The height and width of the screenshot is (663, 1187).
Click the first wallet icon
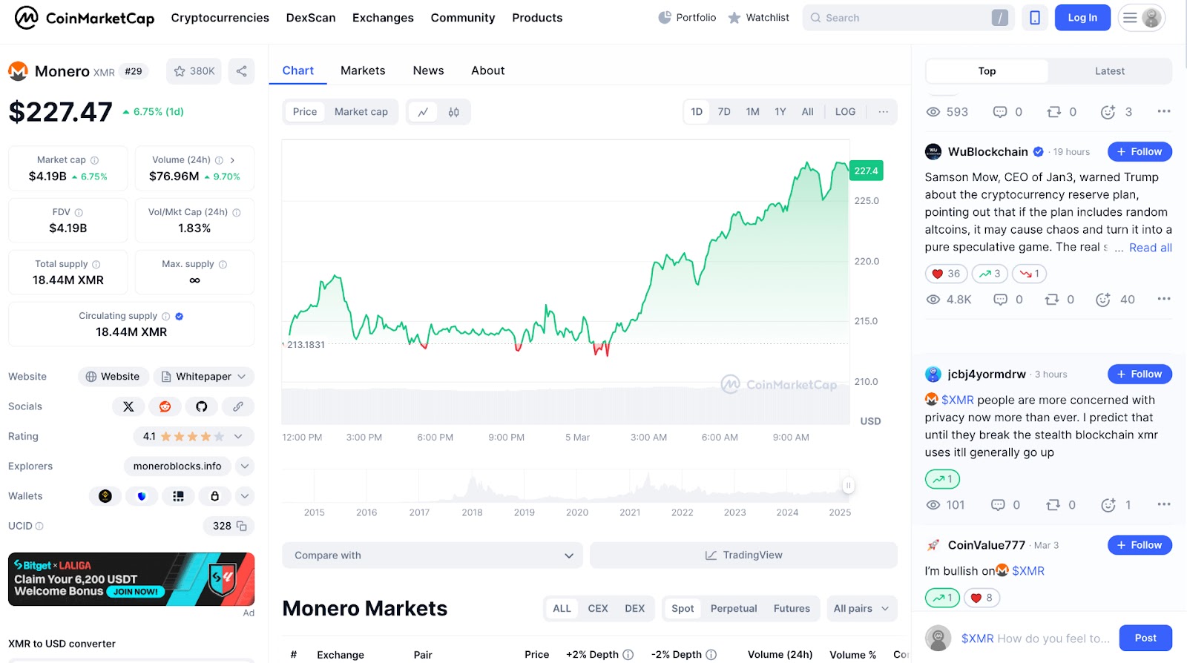pos(105,496)
